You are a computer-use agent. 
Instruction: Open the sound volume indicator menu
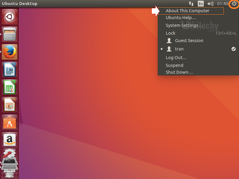click(x=210, y=4)
